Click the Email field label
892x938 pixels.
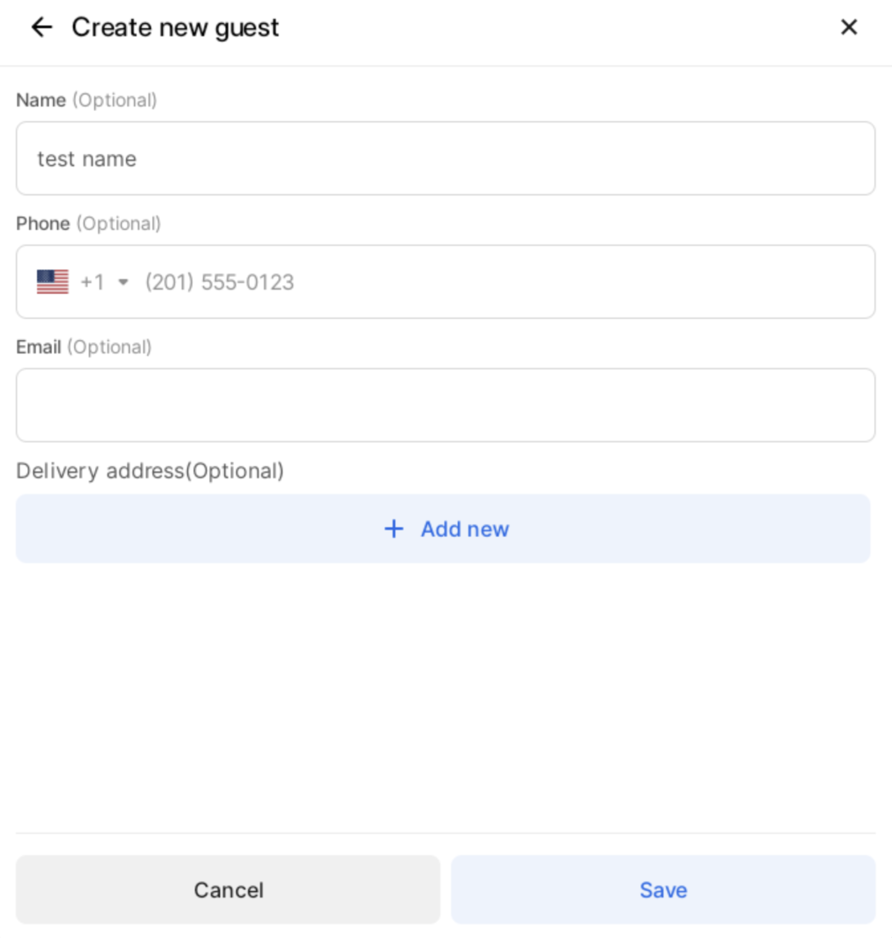[38, 347]
